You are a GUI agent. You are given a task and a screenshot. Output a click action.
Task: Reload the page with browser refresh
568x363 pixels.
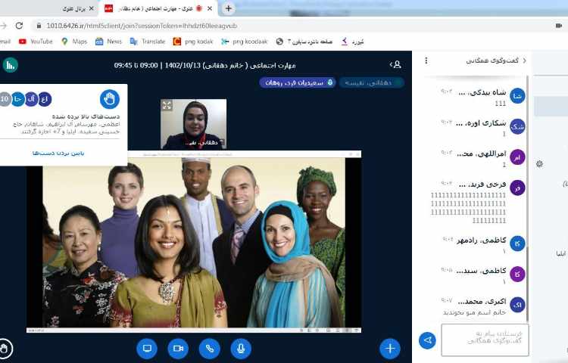click(19, 25)
